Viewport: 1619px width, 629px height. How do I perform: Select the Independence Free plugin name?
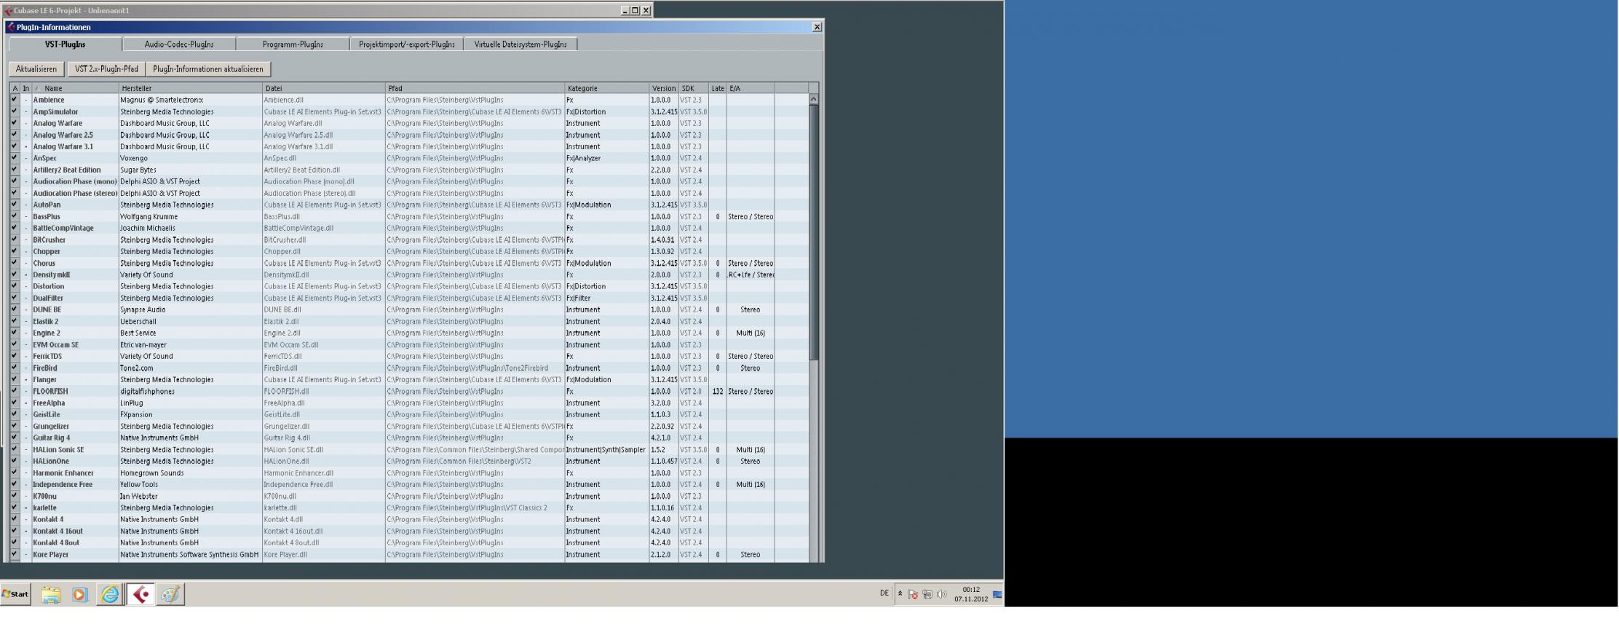click(x=63, y=484)
